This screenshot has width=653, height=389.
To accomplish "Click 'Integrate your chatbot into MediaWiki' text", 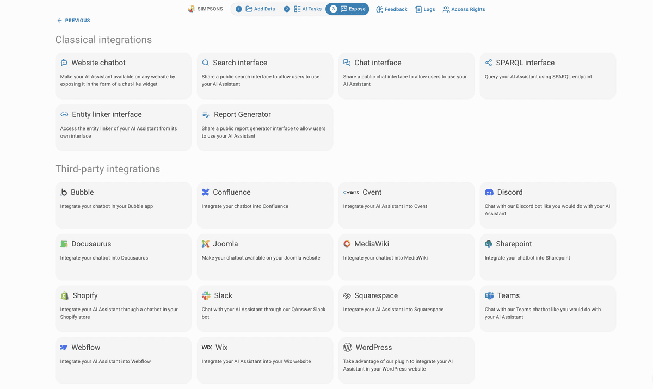I will (x=385, y=258).
